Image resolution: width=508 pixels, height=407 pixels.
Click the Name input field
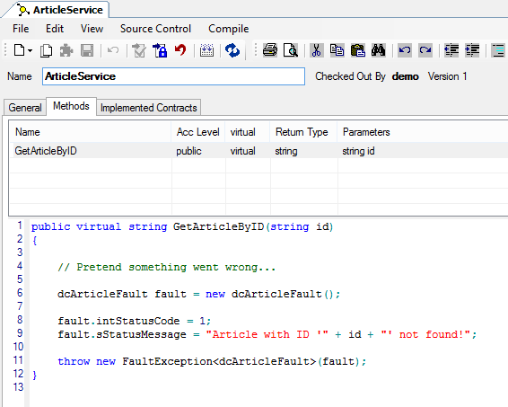coord(173,76)
